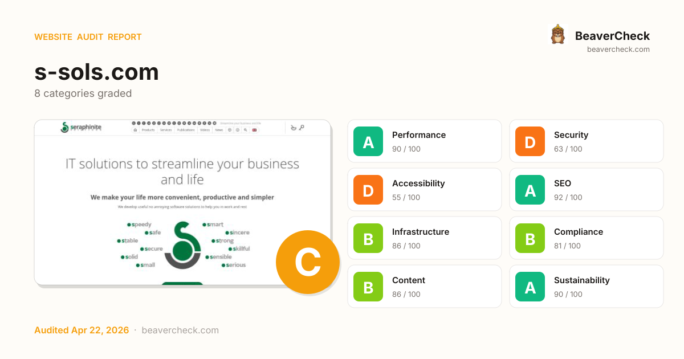Click the Sustainability grade A badge
684x359 pixels.
pos(530,287)
